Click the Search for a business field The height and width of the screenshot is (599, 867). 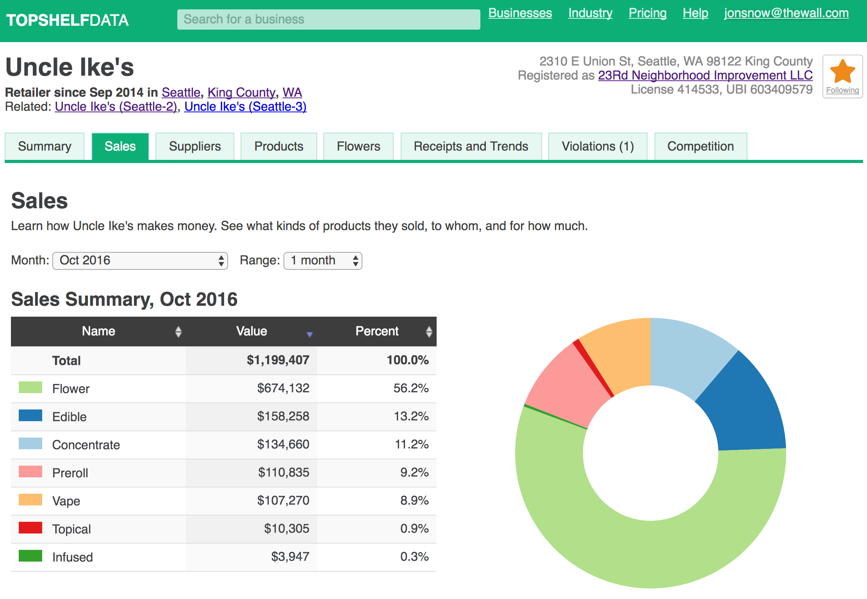328,19
